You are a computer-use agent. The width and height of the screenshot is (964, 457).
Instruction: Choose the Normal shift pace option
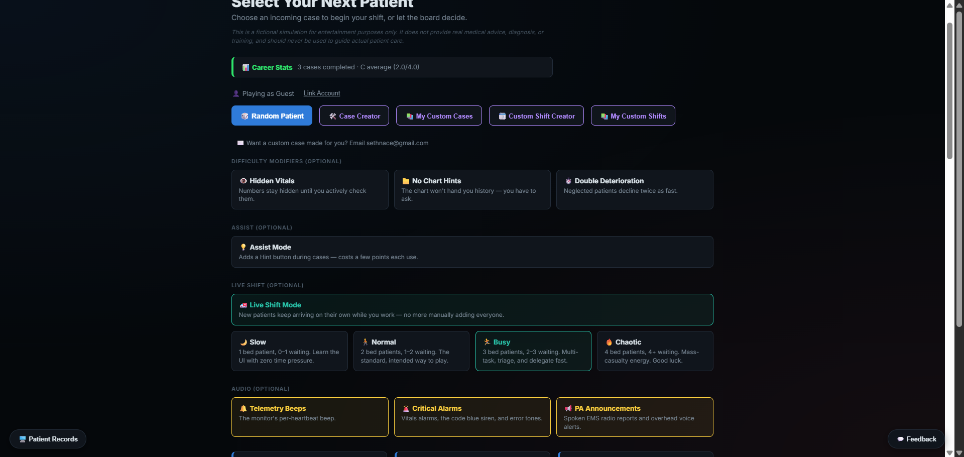411,351
